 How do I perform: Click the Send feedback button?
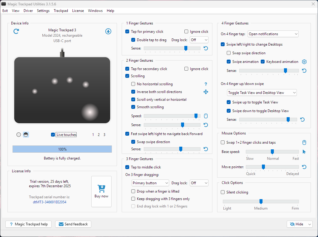coord(73,224)
